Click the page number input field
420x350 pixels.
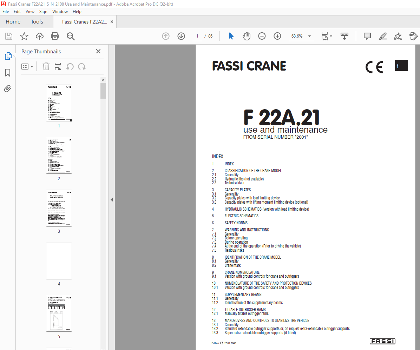[x=197, y=36]
